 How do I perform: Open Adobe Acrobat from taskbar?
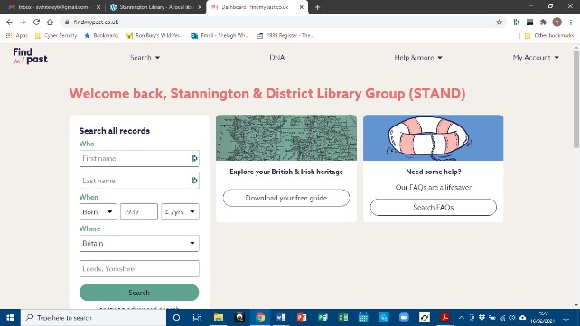pyautogui.click(x=444, y=318)
